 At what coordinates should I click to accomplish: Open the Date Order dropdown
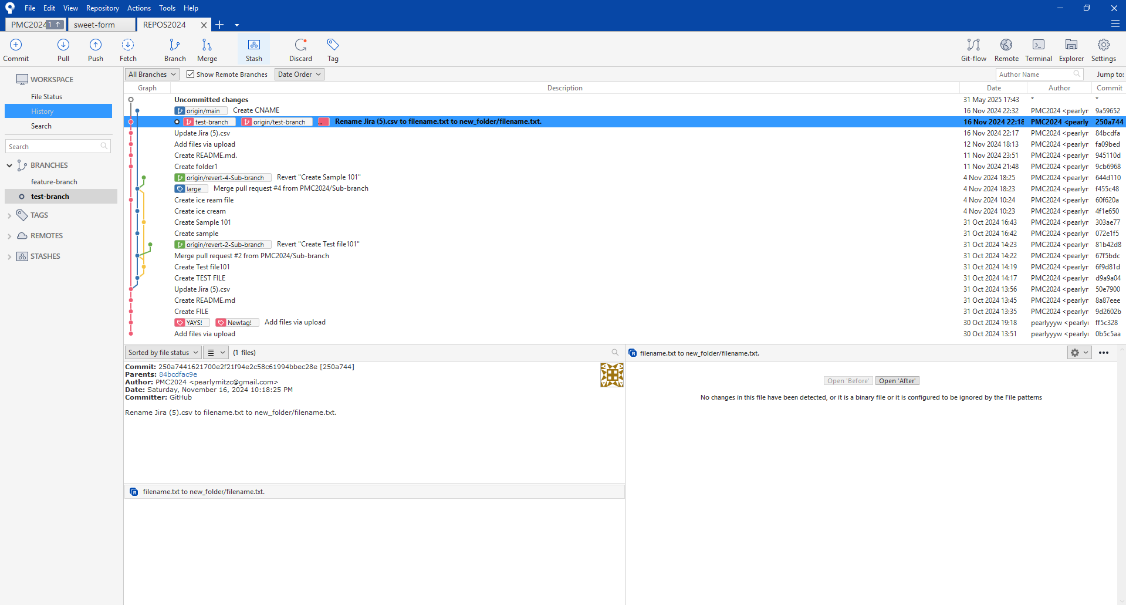pyautogui.click(x=299, y=75)
